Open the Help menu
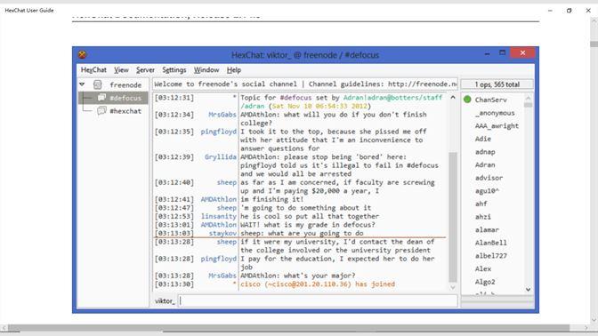The width and height of the screenshot is (598, 336). 234,70
